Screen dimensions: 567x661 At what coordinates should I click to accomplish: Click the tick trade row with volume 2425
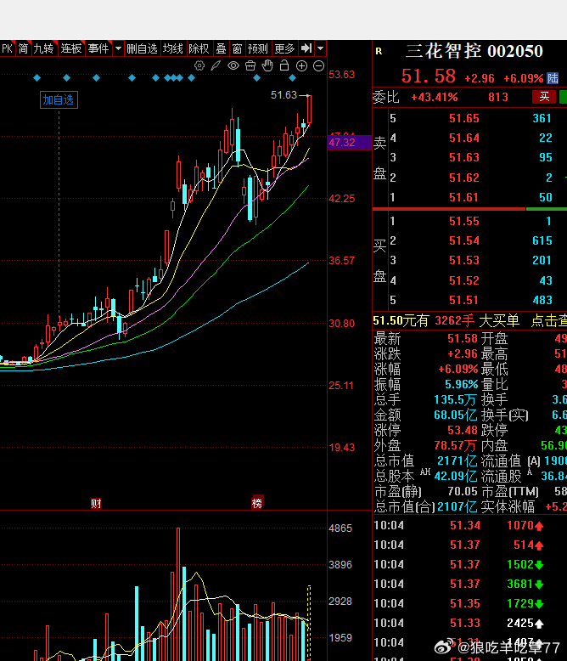point(469,623)
